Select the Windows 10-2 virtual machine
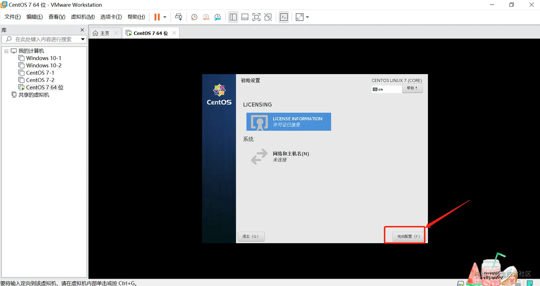Image resolution: width=540 pixels, height=286 pixels. pos(44,66)
